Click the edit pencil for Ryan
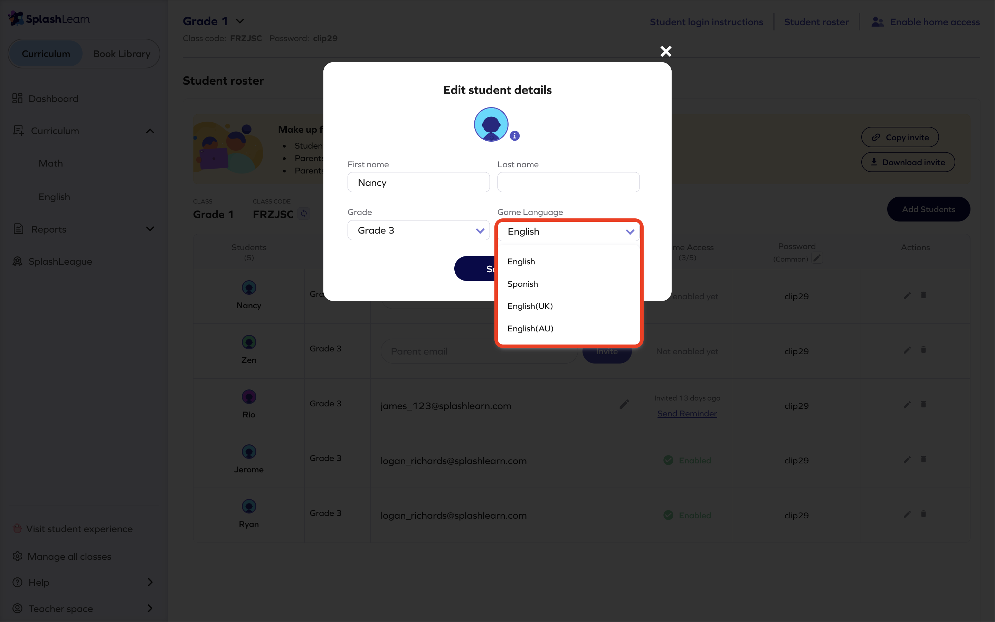Viewport: 995px width, 622px height. (907, 515)
